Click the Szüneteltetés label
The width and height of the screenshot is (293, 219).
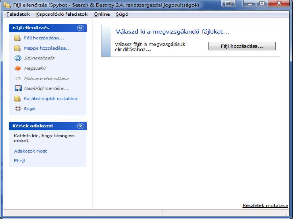point(39,58)
